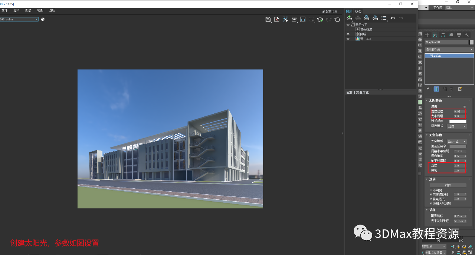Open the 渲染 menu

[x=16, y=10]
